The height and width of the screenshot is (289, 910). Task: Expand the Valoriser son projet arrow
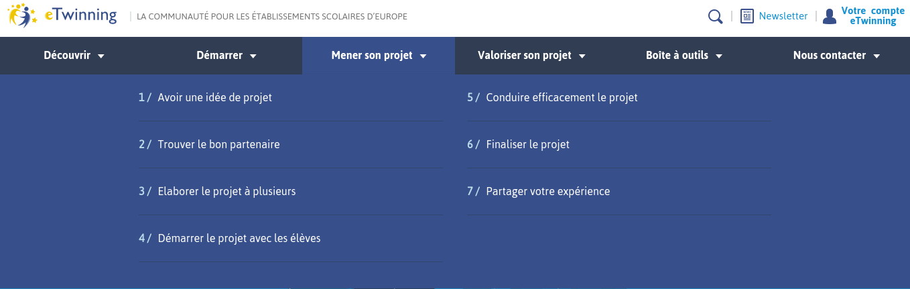[x=582, y=56]
